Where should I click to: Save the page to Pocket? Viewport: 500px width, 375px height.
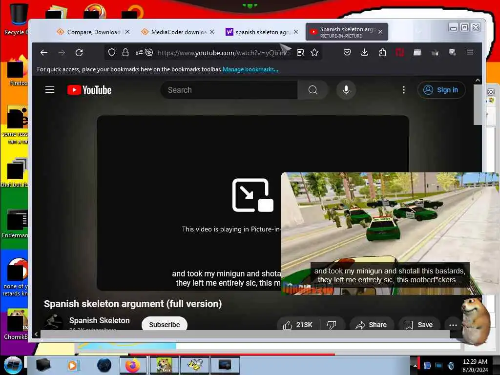pyautogui.click(x=347, y=52)
